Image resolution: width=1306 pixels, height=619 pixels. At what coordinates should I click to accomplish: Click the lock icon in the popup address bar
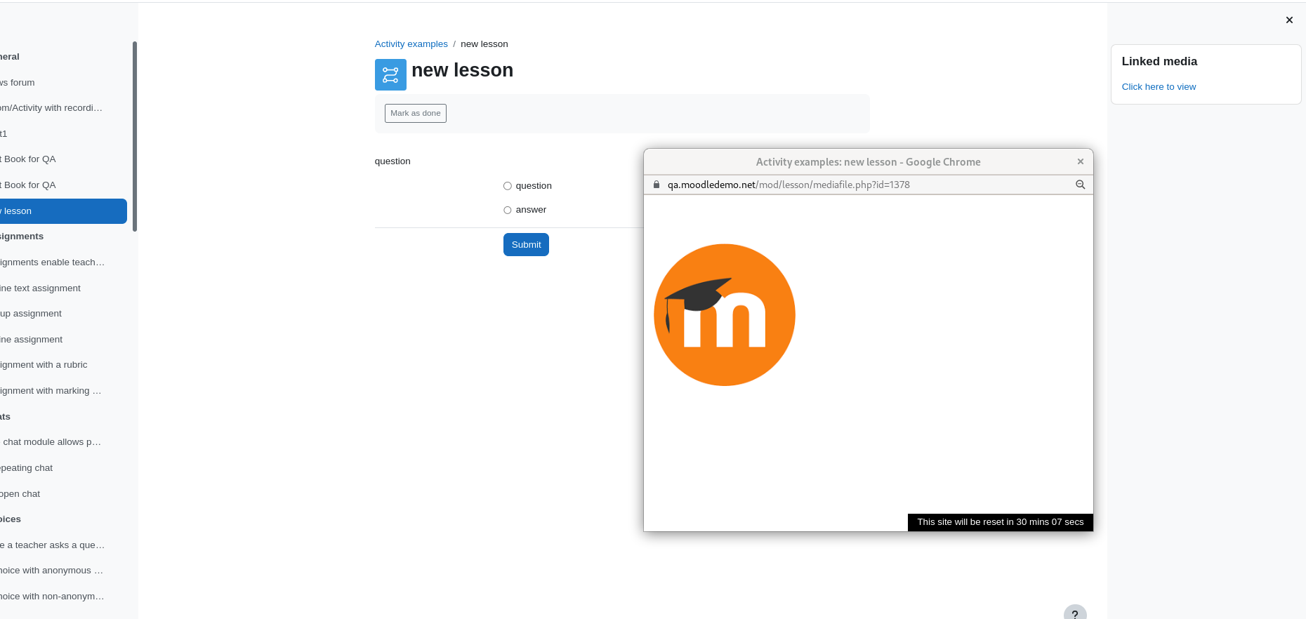[x=657, y=185]
